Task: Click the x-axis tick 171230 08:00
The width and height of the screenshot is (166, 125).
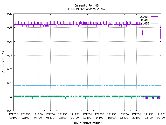Action: [x=63, y=116]
